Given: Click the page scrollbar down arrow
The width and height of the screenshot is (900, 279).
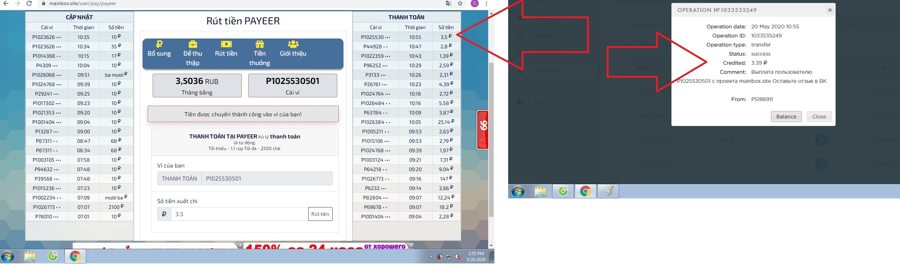Looking at the screenshot, I should [491, 246].
